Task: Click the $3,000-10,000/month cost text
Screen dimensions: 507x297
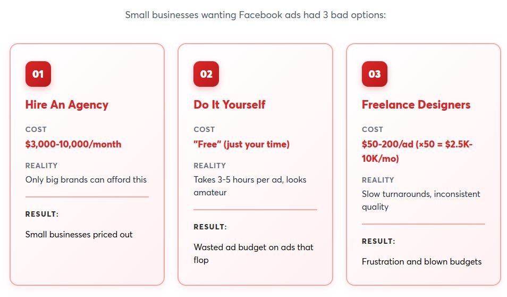Action: (73, 144)
